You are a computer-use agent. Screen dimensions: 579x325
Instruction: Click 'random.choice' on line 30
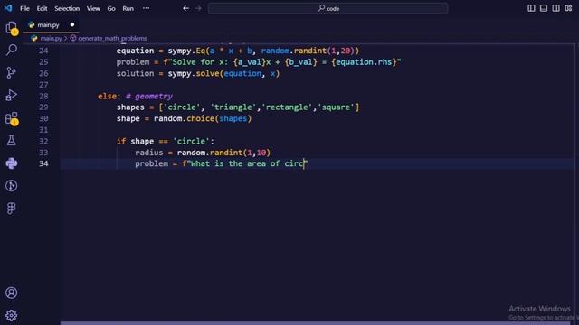click(x=184, y=118)
